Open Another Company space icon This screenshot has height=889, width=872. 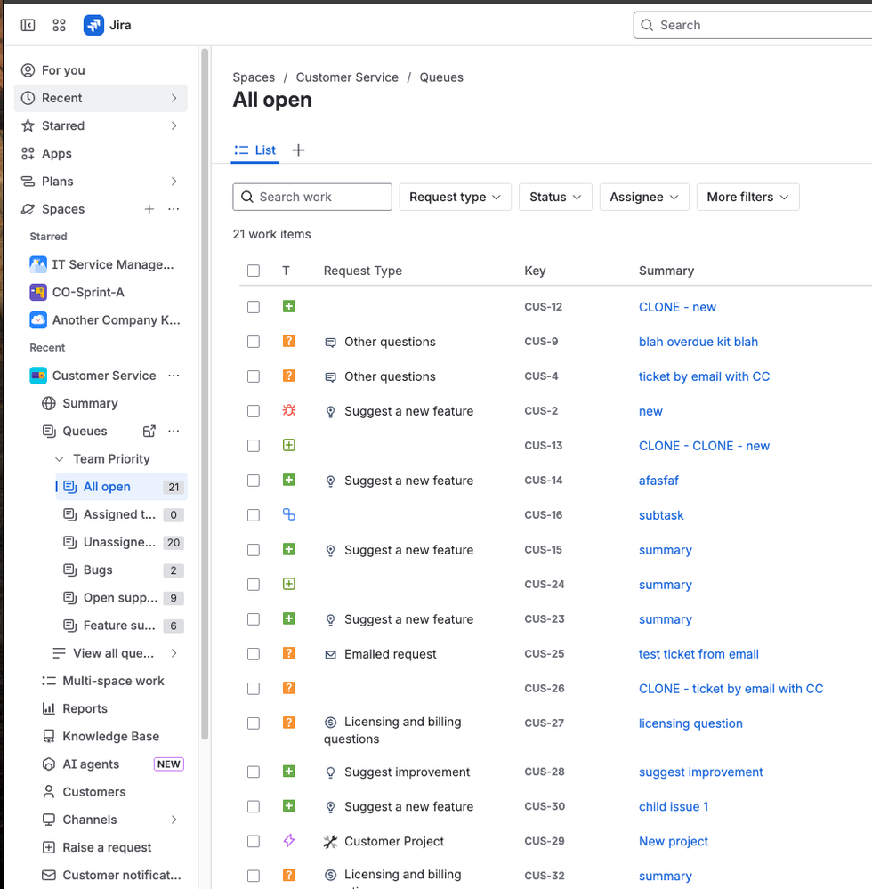point(38,319)
